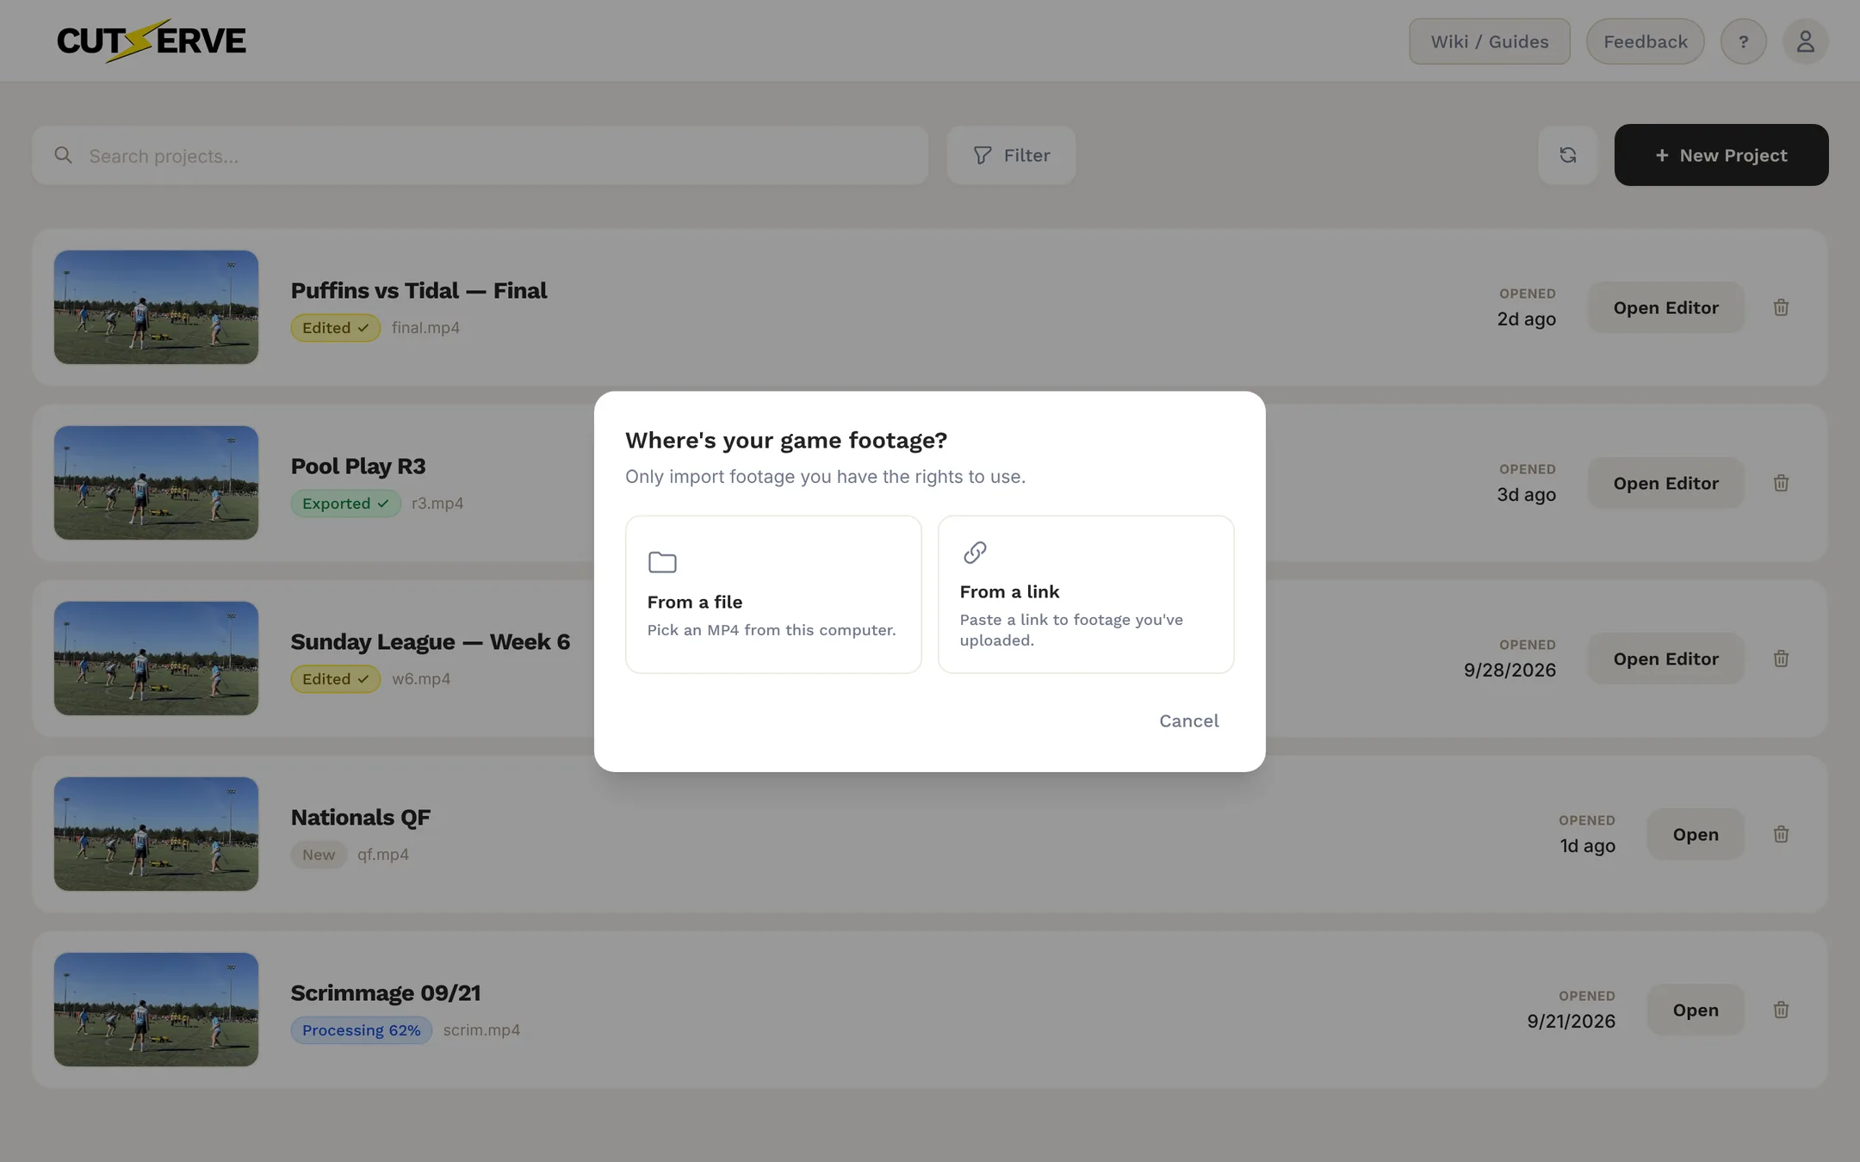Delete Scrimmage 09/21 project

tap(1781, 1010)
